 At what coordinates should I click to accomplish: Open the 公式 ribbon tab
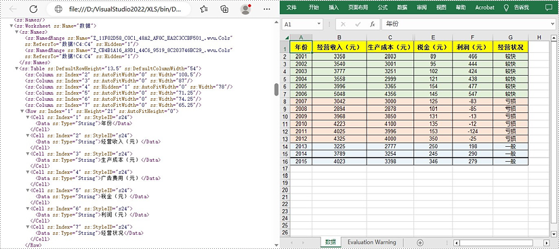383,7
